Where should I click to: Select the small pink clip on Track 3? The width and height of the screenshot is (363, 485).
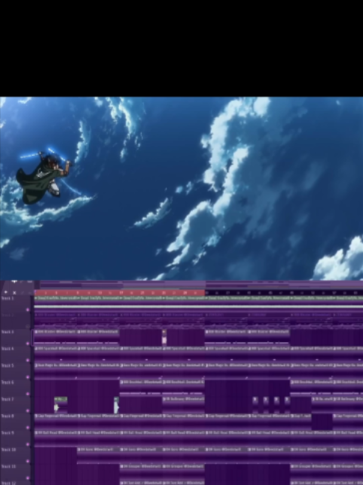(x=164, y=337)
